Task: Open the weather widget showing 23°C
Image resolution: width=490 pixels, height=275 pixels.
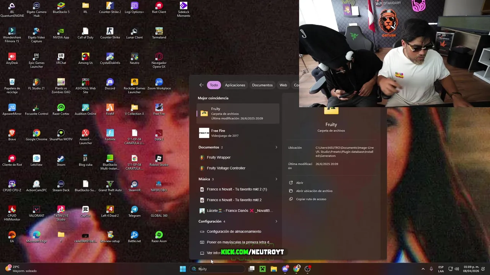Action: tap(21, 269)
